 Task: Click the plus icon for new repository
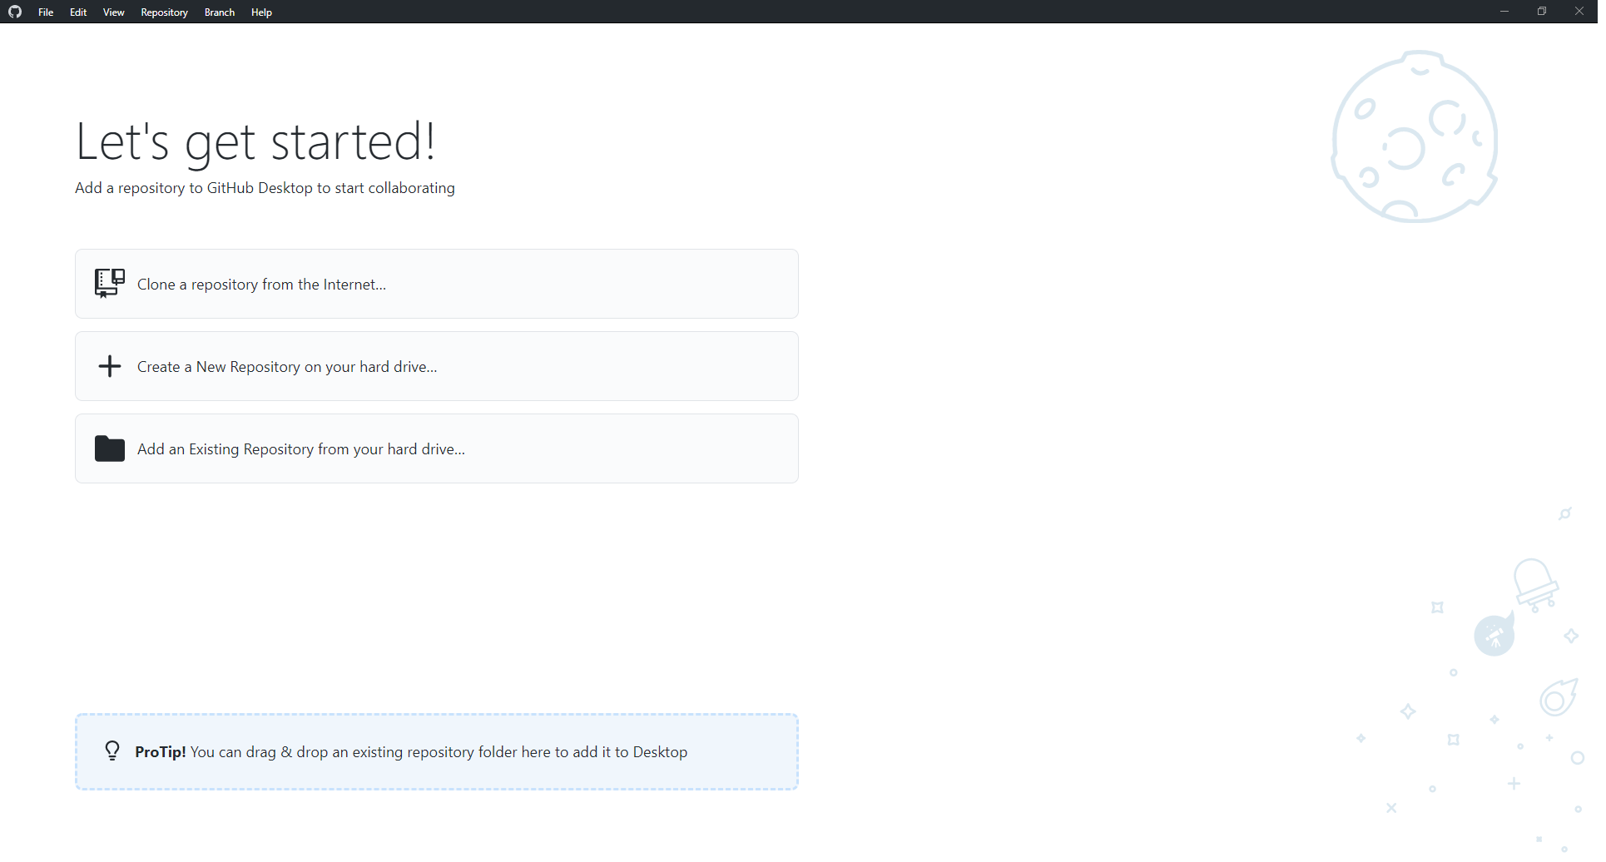pos(110,367)
